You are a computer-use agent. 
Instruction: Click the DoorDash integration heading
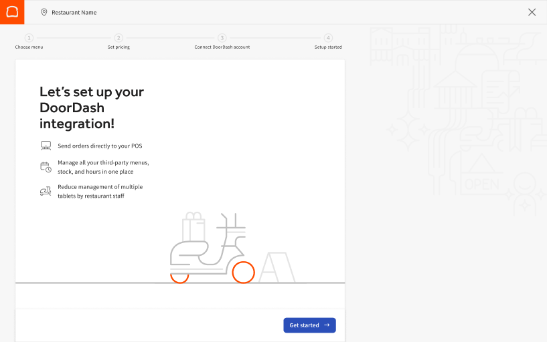(x=92, y=108)
